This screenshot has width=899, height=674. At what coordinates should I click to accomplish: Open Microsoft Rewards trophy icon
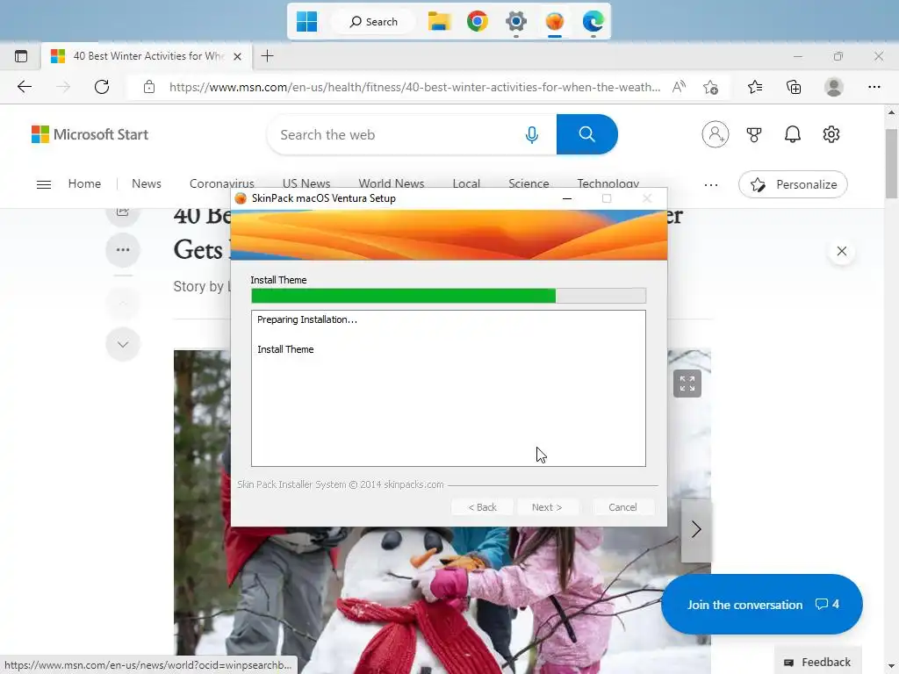pyautogui.click(x=754, y=134)
